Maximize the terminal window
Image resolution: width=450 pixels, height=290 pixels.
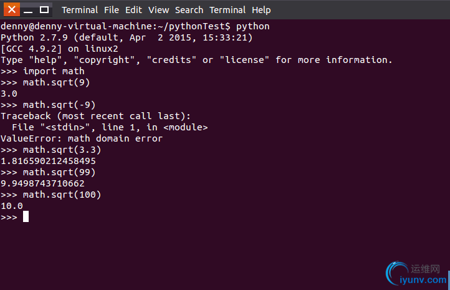pos(44,10)
